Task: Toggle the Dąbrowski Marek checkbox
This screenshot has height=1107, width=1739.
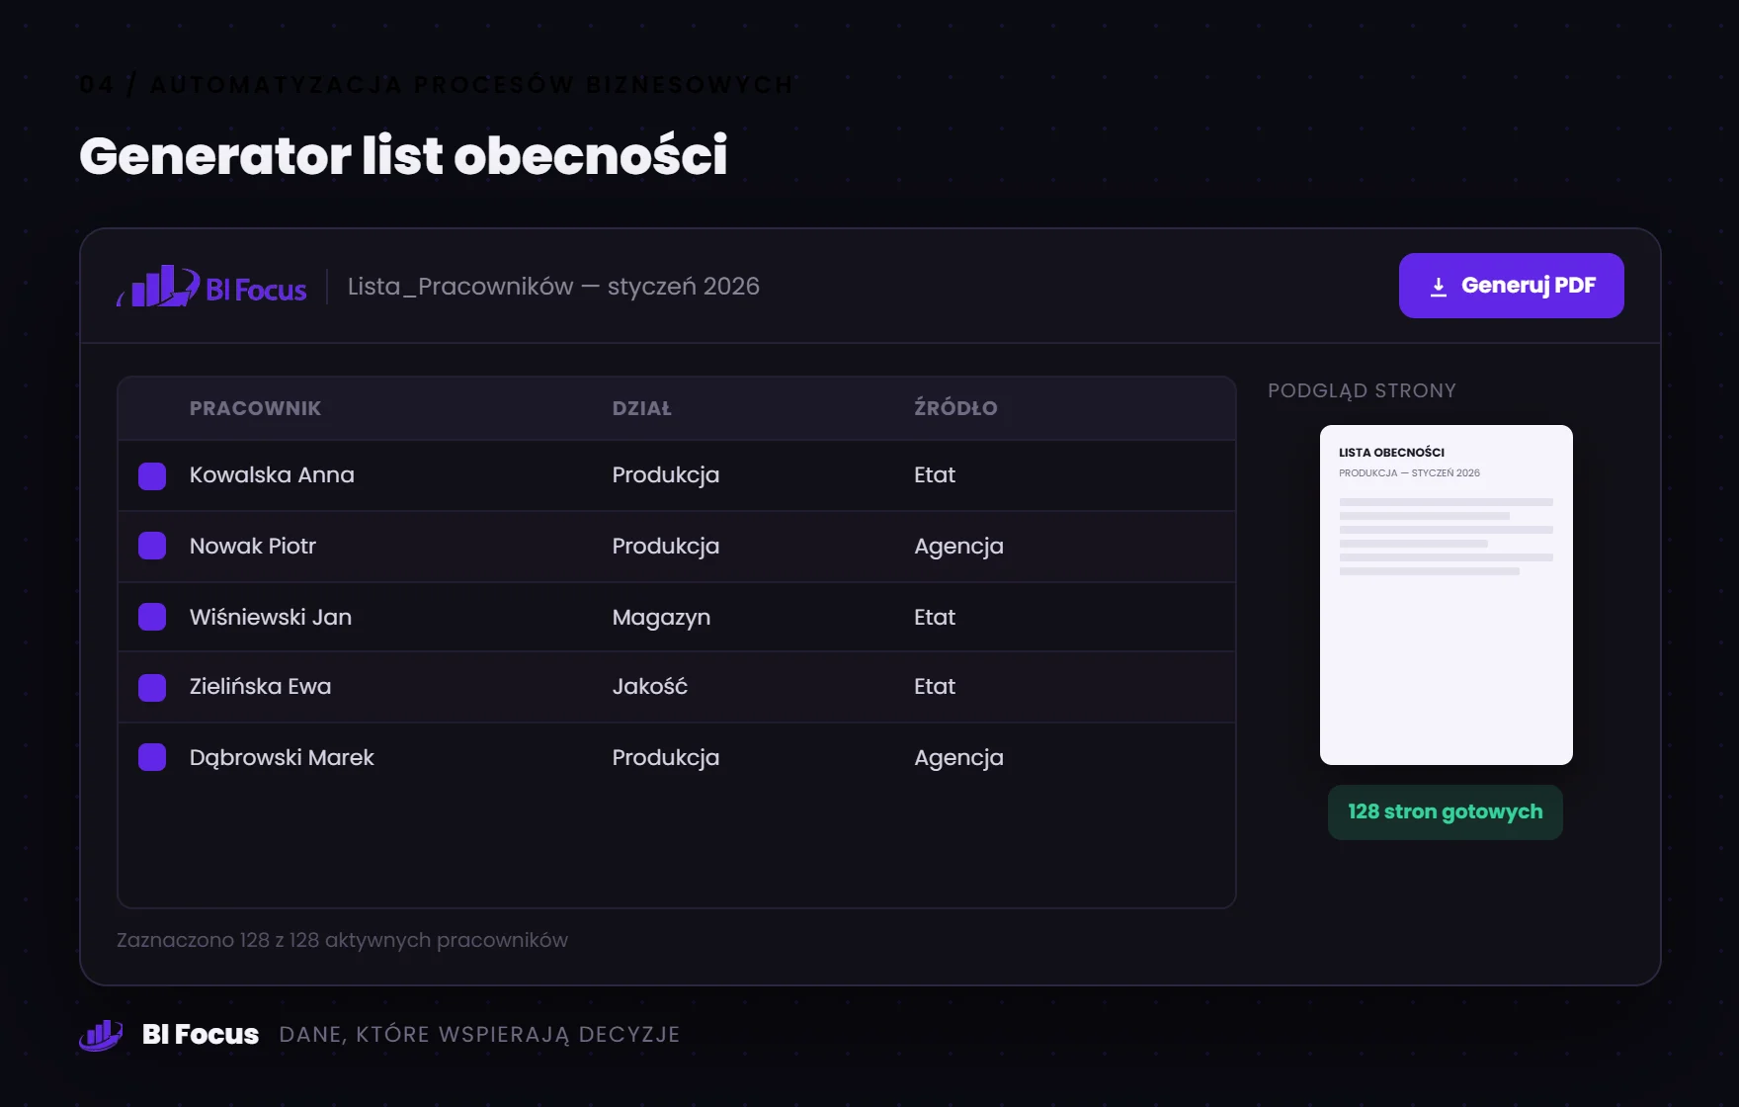Action: pos(152,757)
